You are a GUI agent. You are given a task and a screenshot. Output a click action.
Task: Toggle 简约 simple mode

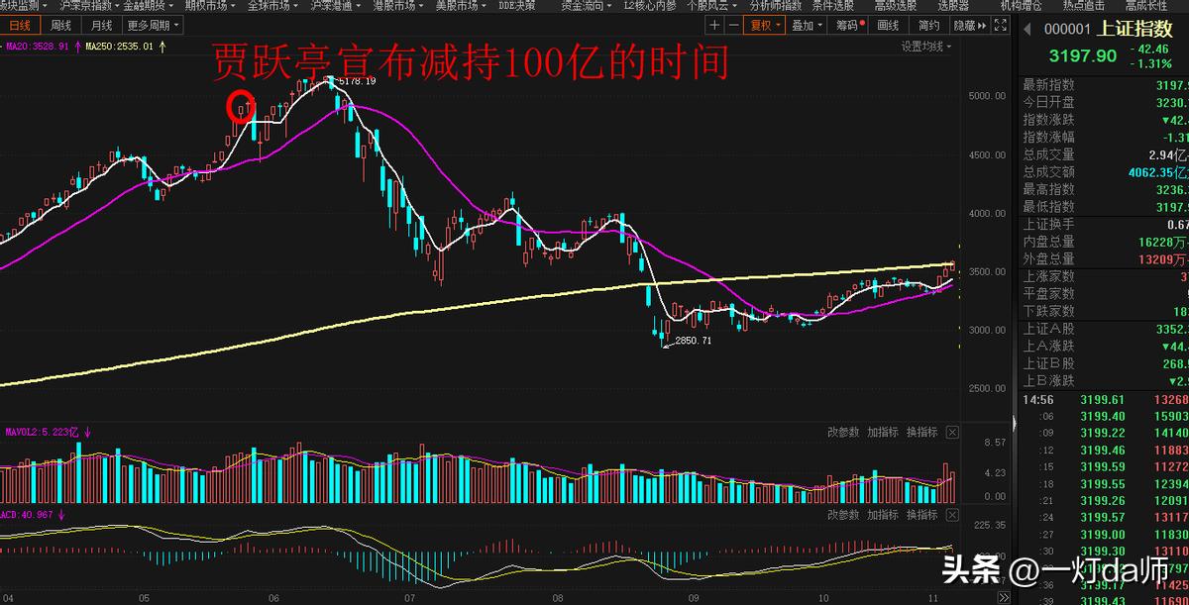pyautogui.click(x=928, y=26)
